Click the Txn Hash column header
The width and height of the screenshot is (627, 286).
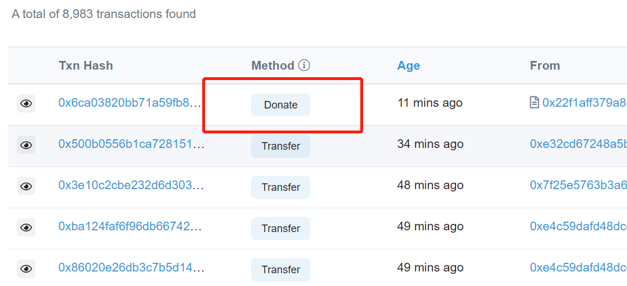[85, 66]
